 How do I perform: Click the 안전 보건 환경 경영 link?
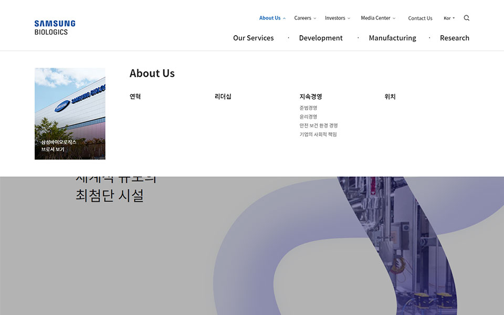point(318,125)
